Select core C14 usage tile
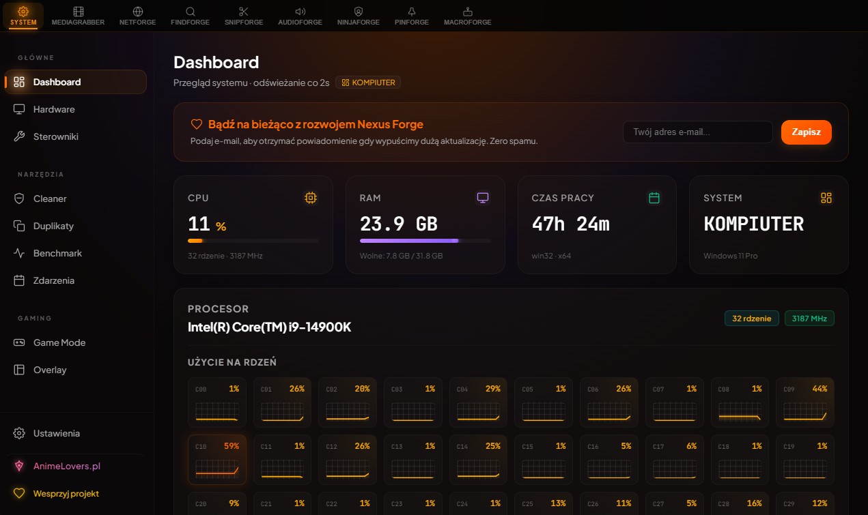Image resolution: width=868 pixels, height=515 pixels. point(478,460)
